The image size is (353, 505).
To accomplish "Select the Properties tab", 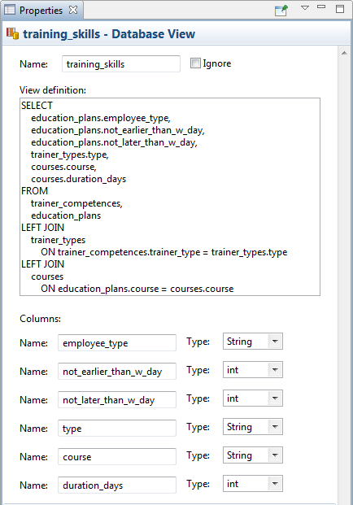I will tap(41, 11).
